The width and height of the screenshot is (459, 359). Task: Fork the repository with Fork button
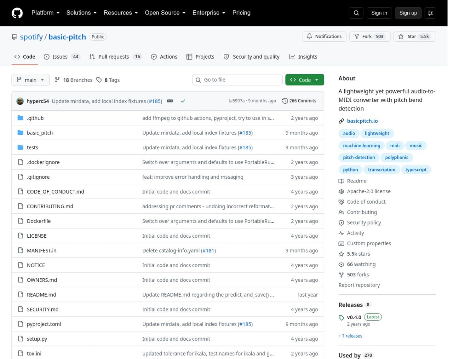(x=369, y=36)
